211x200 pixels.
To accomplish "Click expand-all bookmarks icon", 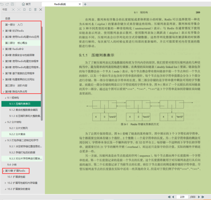I will tap(13, 10).
